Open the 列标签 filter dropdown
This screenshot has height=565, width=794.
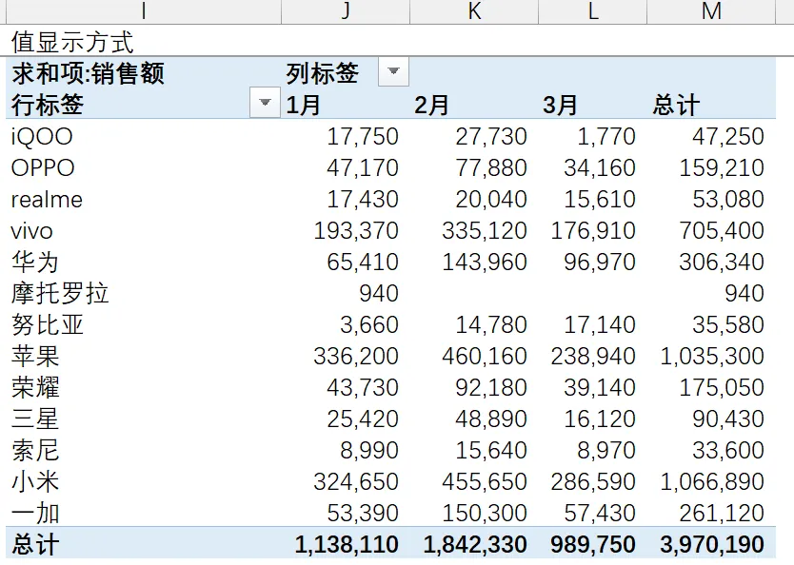pyautogui.click(x=393, y=72)
